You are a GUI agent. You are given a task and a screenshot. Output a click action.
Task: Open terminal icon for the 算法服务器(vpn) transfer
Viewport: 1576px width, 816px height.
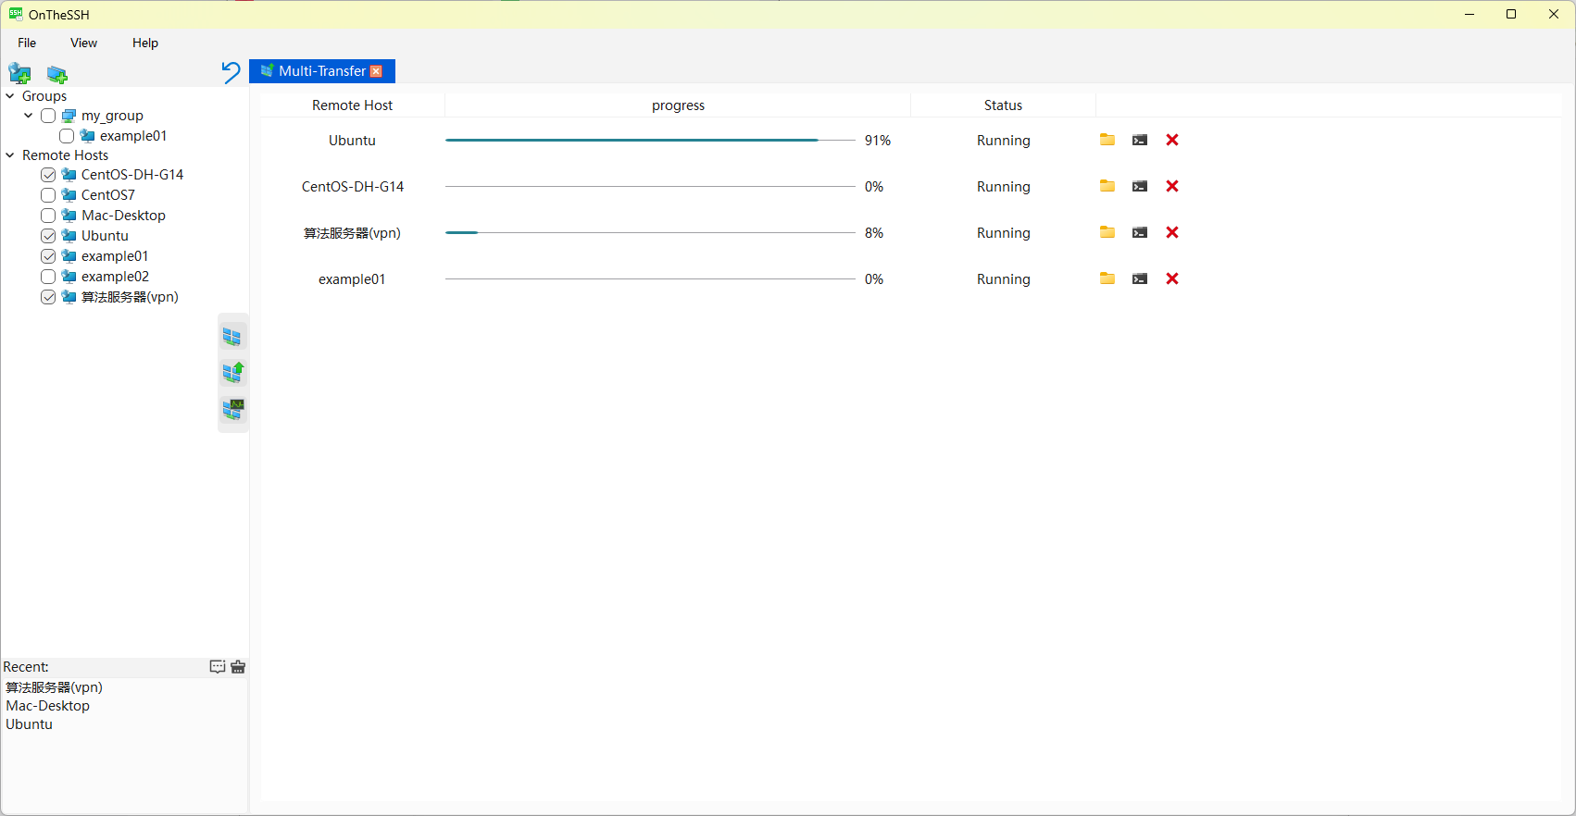tap(1140, 232)
